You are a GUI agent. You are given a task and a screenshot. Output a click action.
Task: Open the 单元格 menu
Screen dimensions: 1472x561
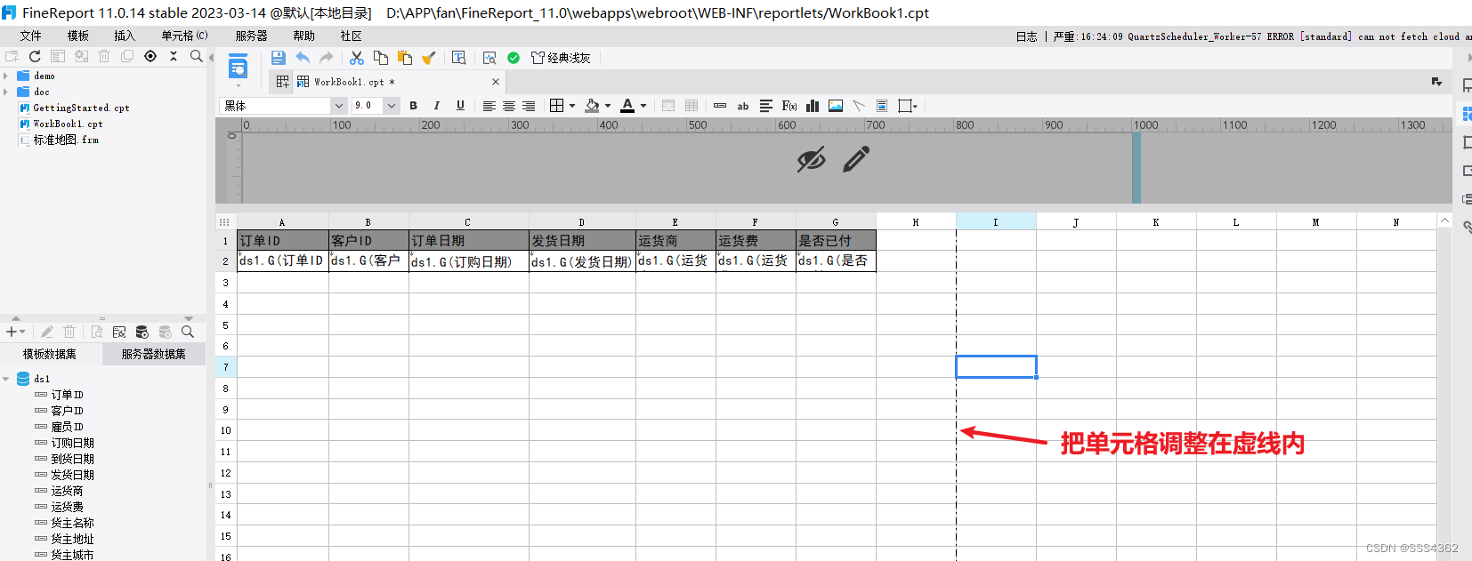point(184,36)
